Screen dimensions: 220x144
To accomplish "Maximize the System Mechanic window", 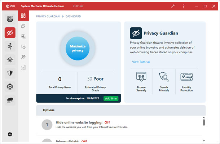I will [x=205, y=6].
